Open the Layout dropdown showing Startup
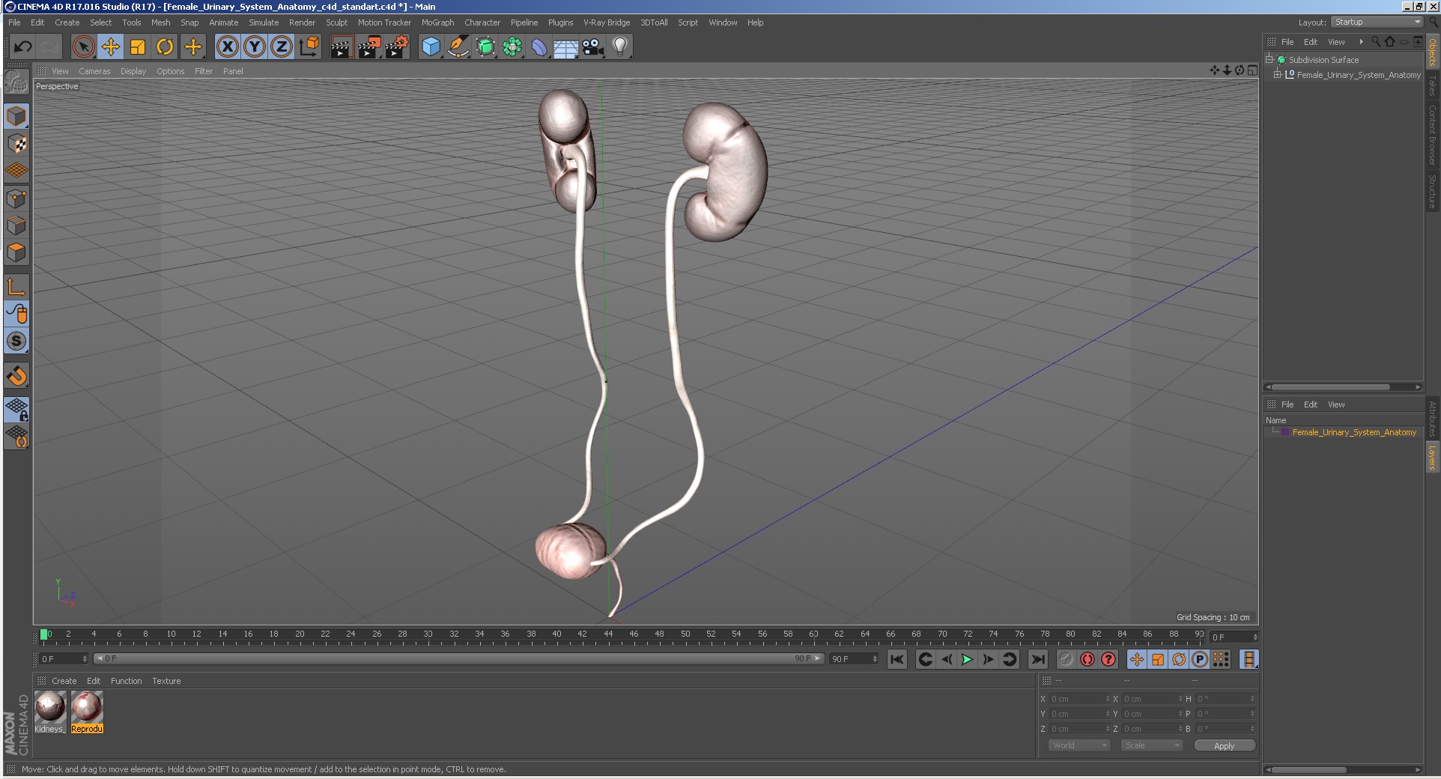Viewport: 1441px width, 779px height. coord(1377,22)
